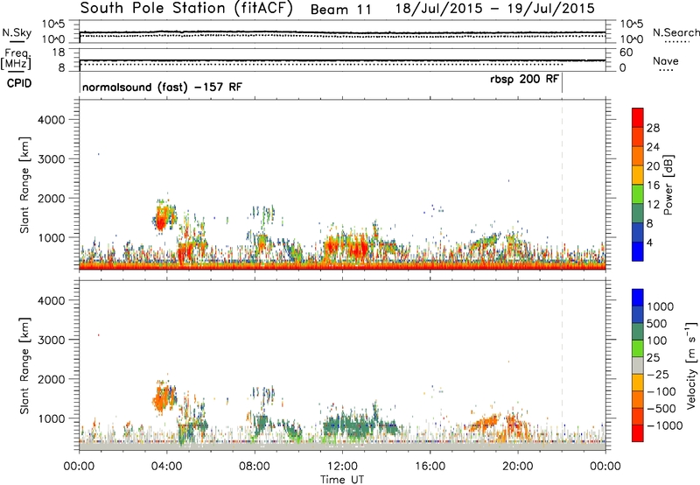Screen dimensions: 700x485
Task: Click the '04:00' time axis tick label
Action: tap(166, 467)
